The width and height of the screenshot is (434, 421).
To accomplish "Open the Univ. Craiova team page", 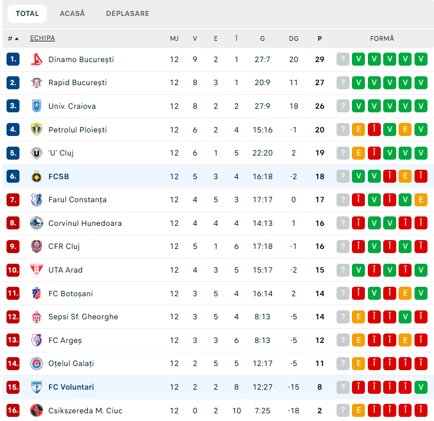I will 72,106.
